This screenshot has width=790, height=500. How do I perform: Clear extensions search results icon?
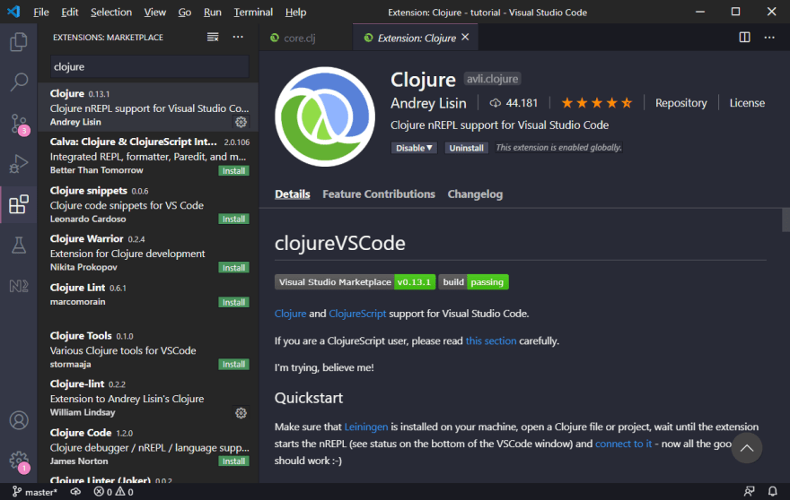pos(213,37)
